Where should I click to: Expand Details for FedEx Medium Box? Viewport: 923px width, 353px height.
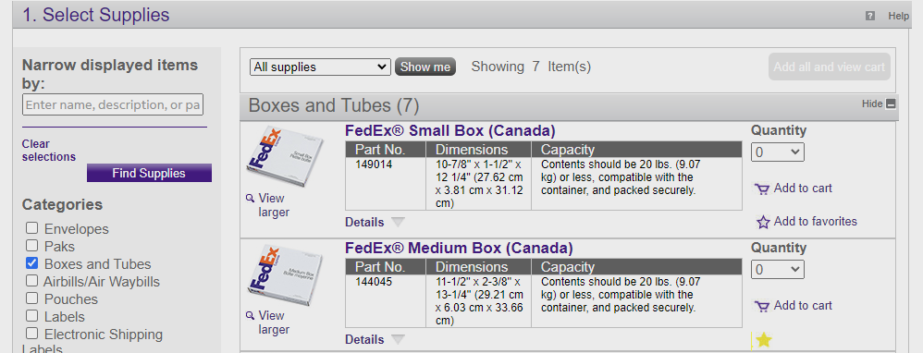click(x=375, y=339)
